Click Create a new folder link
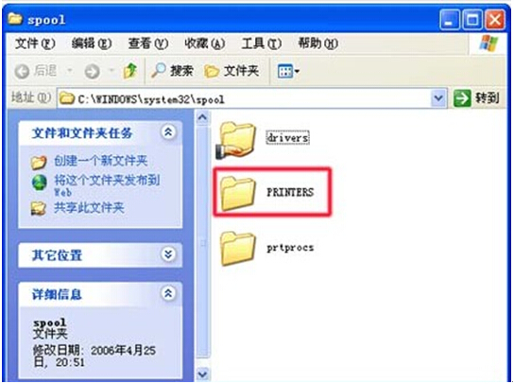The image size is (514, 384). point(100,161)
